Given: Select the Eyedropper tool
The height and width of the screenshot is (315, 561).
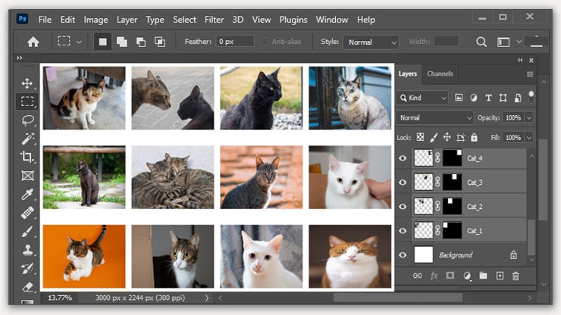Looking at the screenshot, I should coord(27,194).
